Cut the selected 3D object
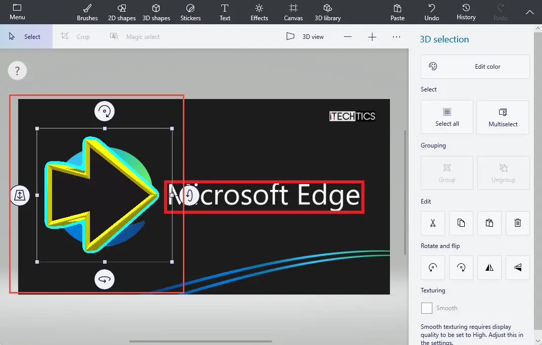Screen dimensions: 542x345 coord(433,223)
